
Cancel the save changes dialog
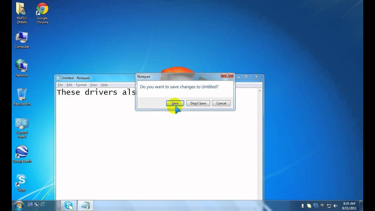point(221,103)
